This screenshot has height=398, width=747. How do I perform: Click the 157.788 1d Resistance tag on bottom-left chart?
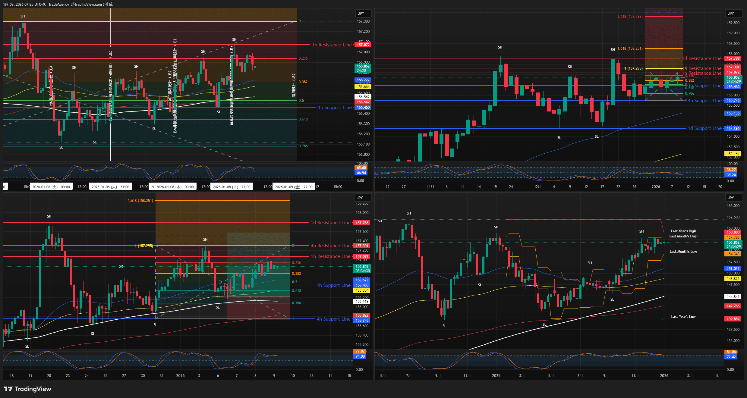[x=362, y=223]
